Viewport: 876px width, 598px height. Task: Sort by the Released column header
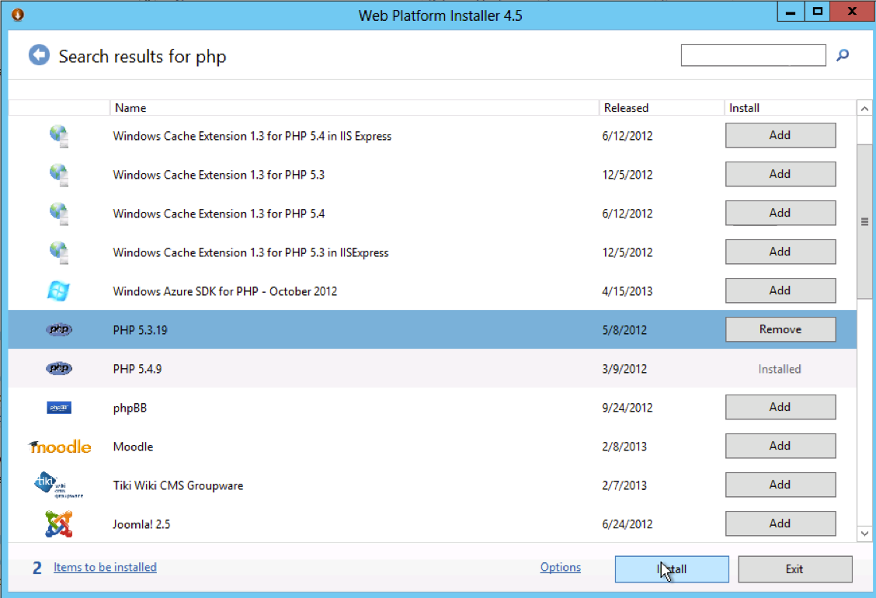click(x=662, y=108)
